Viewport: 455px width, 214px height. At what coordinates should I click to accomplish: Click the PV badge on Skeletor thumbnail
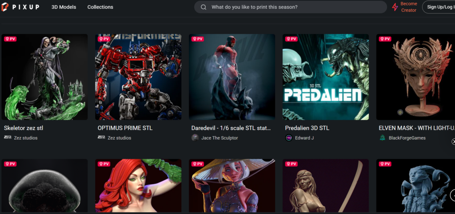pyautogui.click(x=10, y=39)
